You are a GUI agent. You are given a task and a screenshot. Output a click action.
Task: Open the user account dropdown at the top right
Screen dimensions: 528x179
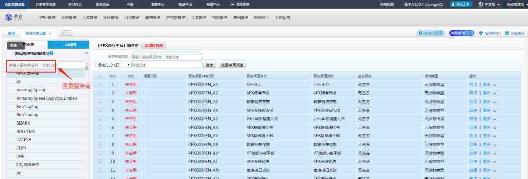pos(518,5)
